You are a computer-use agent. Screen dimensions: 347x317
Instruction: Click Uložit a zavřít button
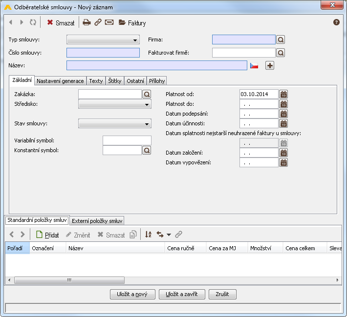coord(182,294)
